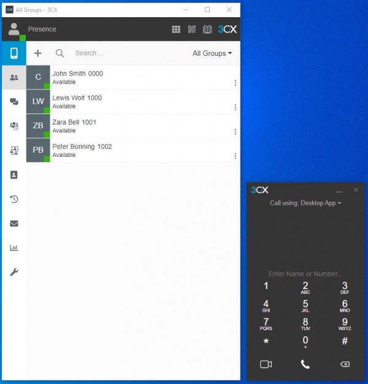
Task: Expand the All Groups dropdown
Action: (212, 53)
